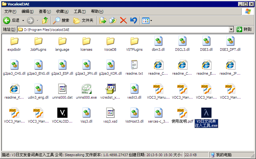Click the Copy To folder icon
Viewport: 256px width, 159px height.
pyautogui.click(x=113, y=20)
